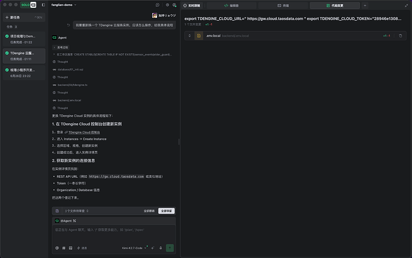
Task: Select the TDengine 云服... task
Action: point(24,56)
